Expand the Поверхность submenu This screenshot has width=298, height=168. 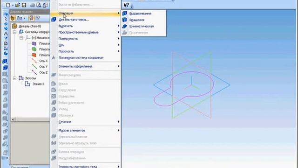pos(86,39)
